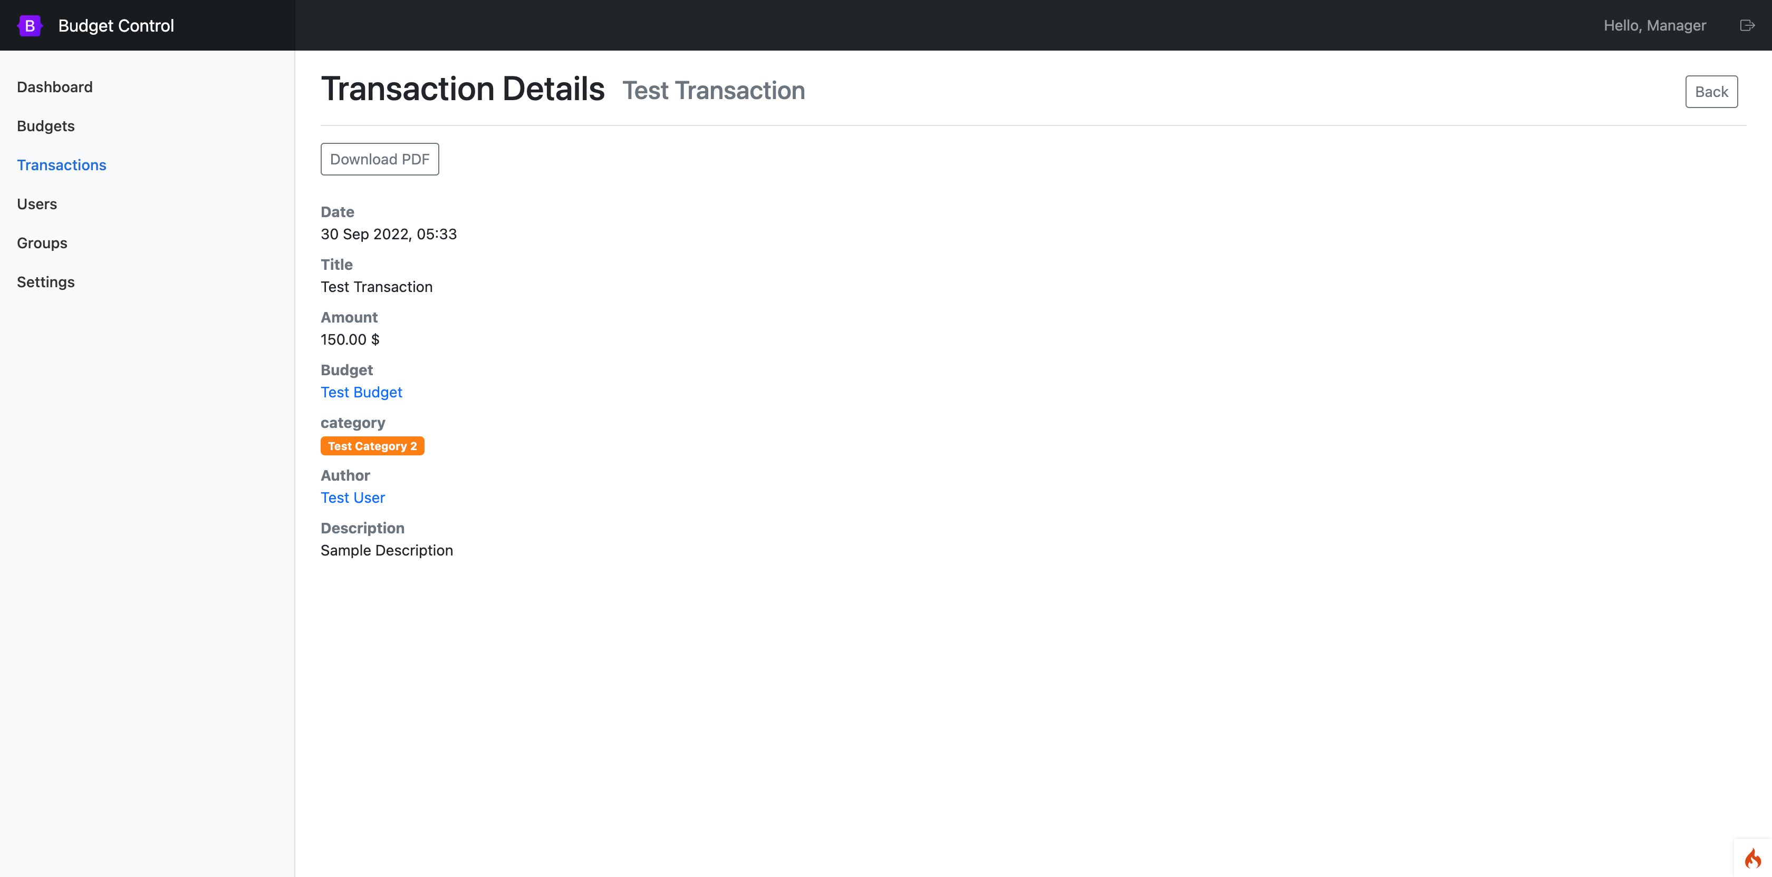Navigate to Groups in the sidebar
1772x877 pixels.
[x=42, y=243]
